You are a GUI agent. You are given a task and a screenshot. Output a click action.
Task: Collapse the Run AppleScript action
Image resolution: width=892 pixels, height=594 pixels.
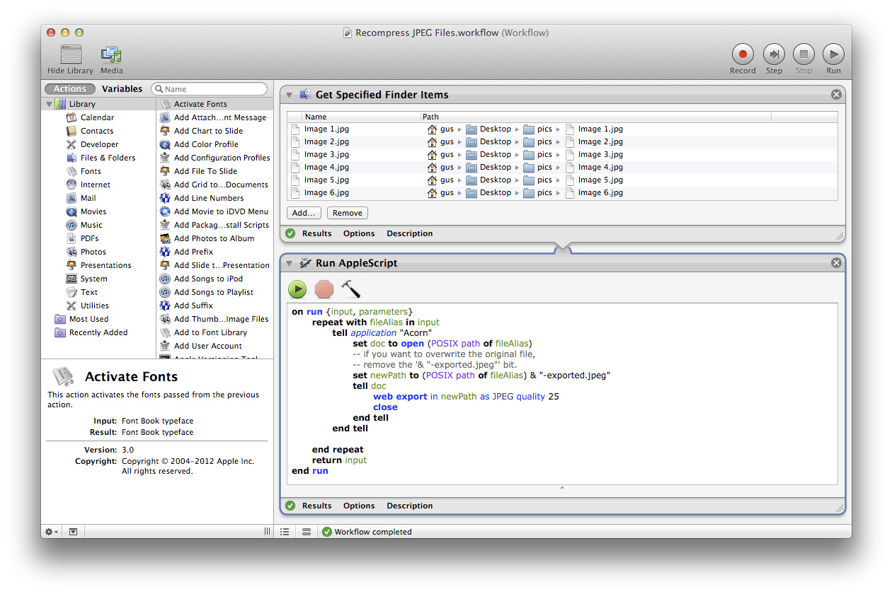pyautogui.click(x=290, y=263)
